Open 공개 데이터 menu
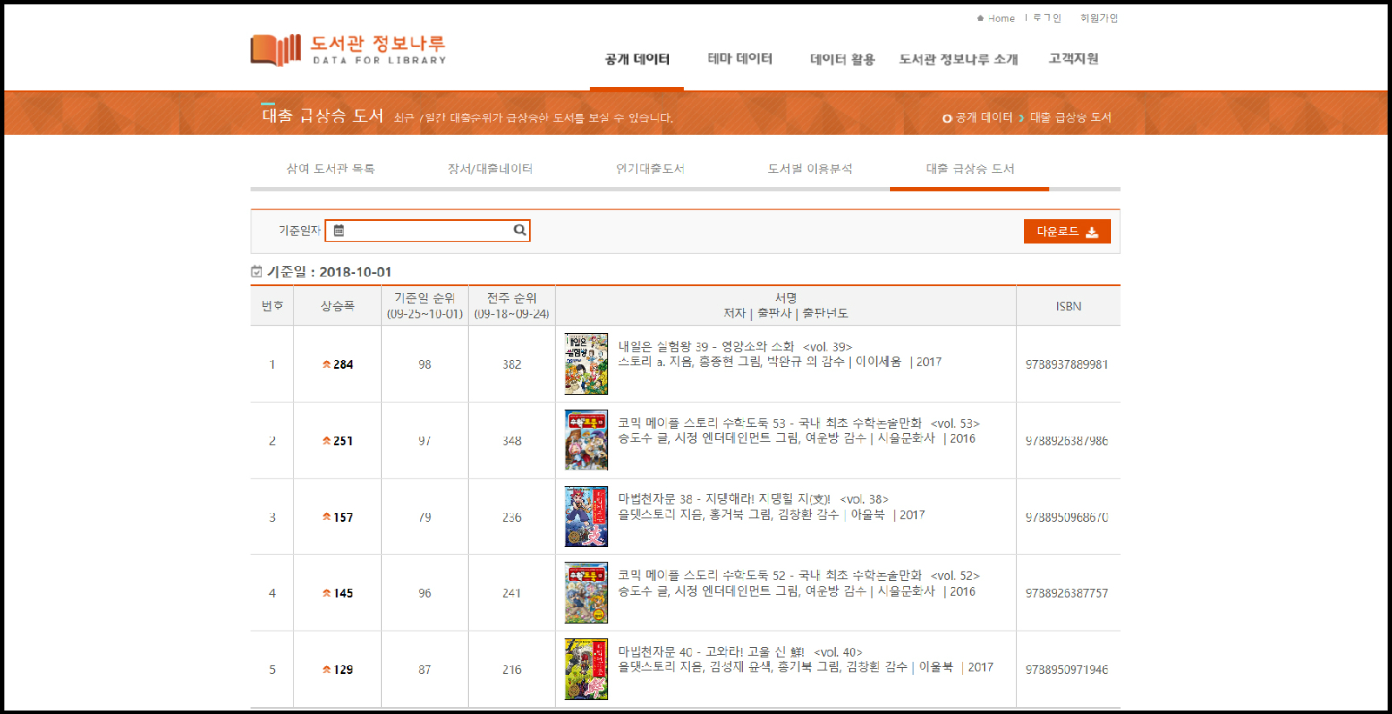 click(637, 59)
